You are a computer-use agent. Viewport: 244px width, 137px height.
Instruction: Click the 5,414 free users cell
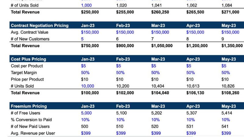pyautogui.click(x=227, y=113)
